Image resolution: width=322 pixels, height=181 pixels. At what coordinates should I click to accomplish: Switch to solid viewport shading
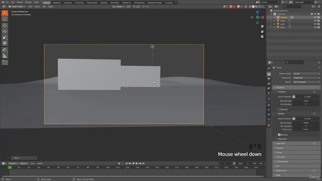[x=253, y=7]
